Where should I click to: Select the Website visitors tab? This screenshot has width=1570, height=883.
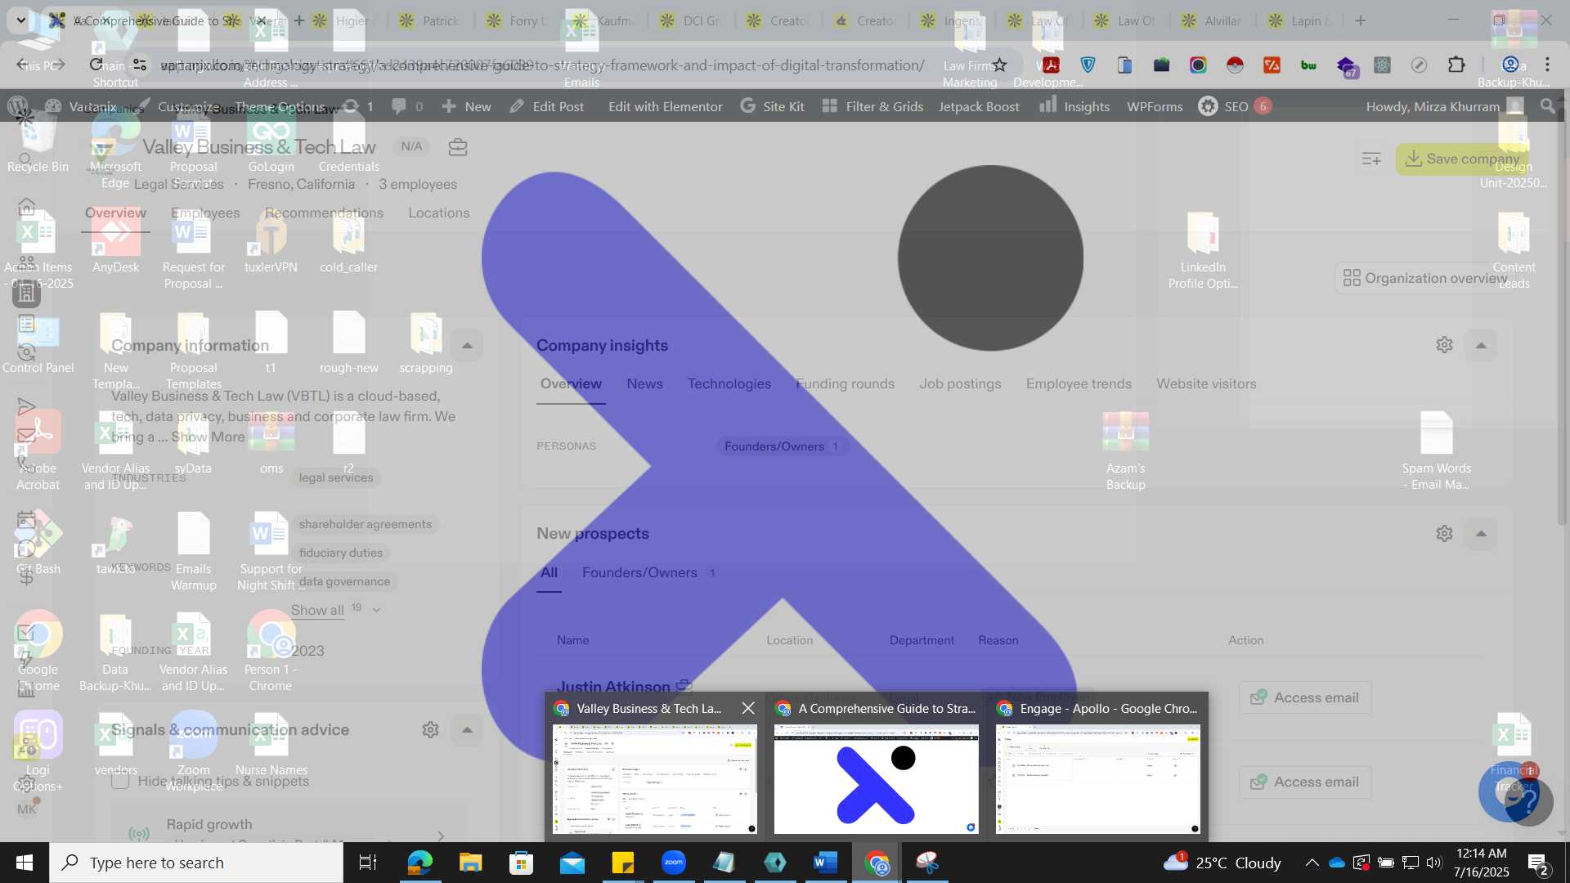tap(1206, 383)
